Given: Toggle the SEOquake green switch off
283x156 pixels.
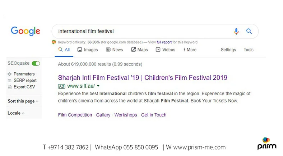Looking at the screenshot, I should pos(36,63).
